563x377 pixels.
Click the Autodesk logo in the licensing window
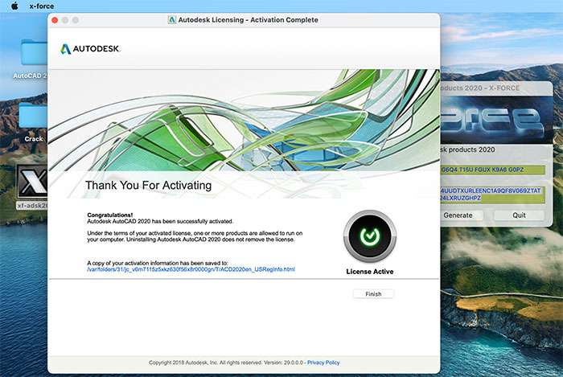pyautogui.click(x=90, y=49)
